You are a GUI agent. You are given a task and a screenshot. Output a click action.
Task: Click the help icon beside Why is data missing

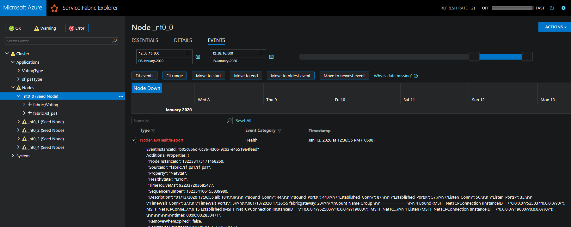pyautogui.click(x=416, y=76)
